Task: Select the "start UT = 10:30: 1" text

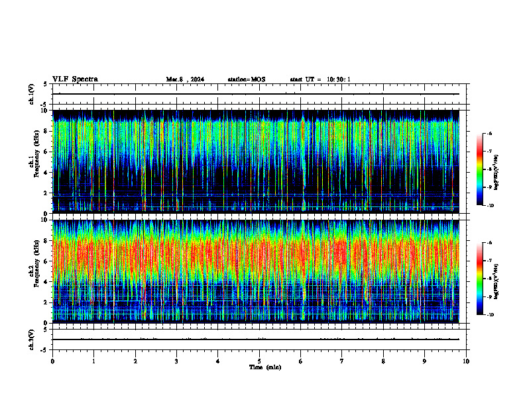Action: coord(320,79)
